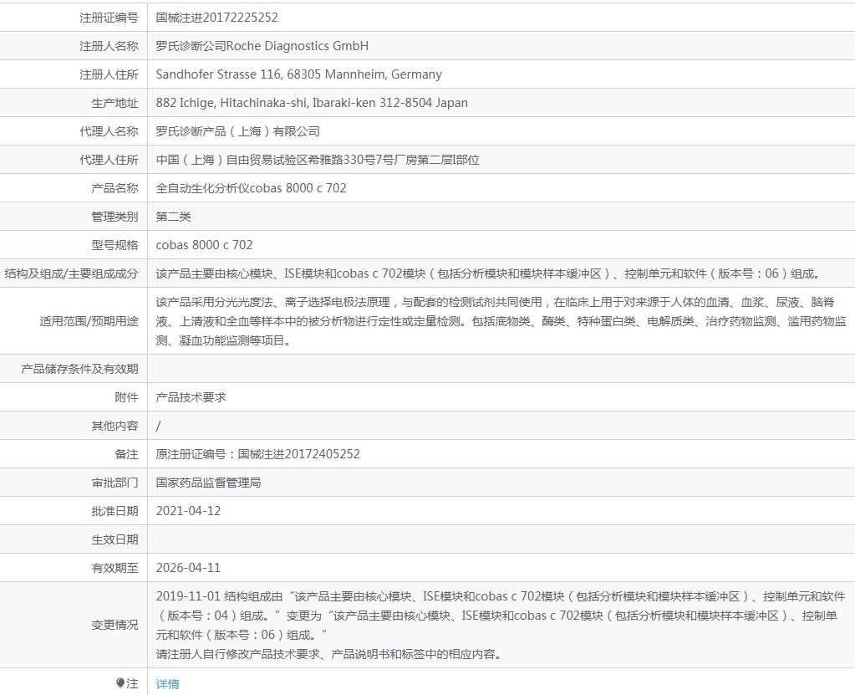Select remark 原注册证编号：国械注进20172405252
The image size is (855, 695).
258,454
